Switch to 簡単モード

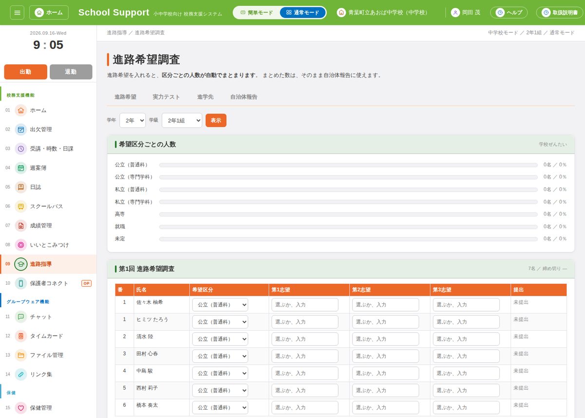256,13
